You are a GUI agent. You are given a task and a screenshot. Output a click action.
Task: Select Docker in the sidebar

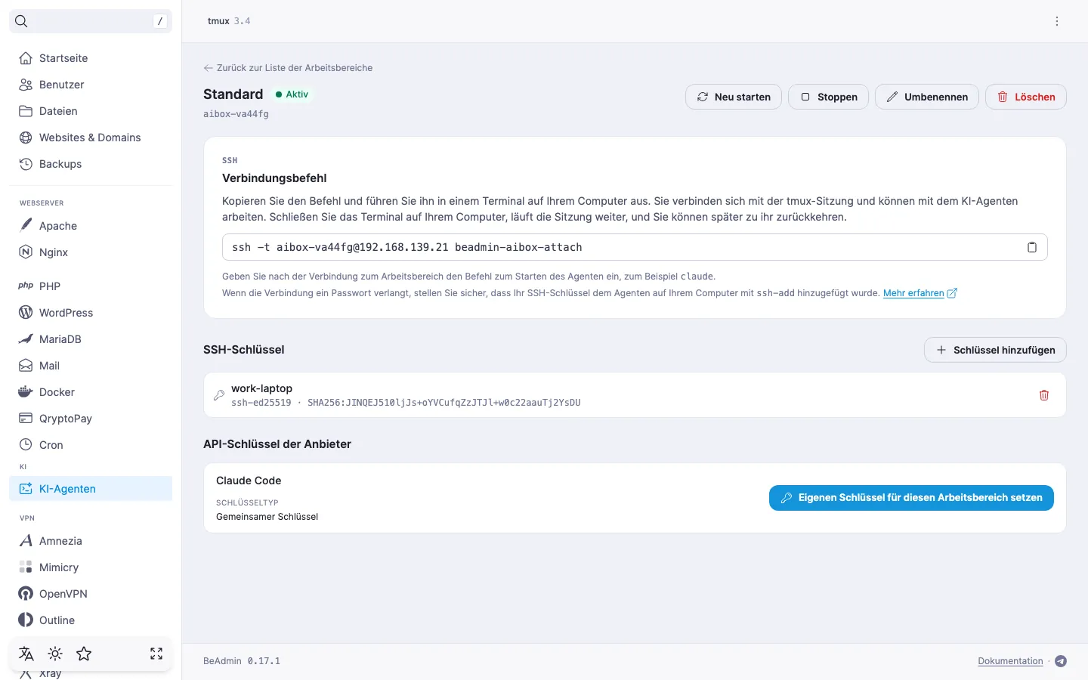tap(91, 392)
